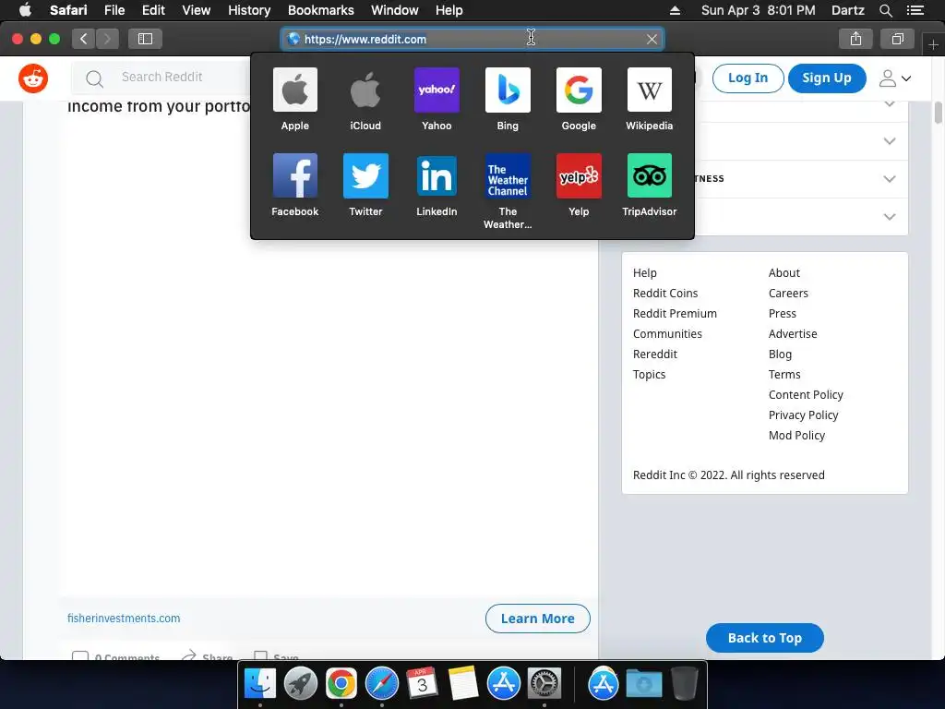Image resolution: width=945 pixels, height=709 pixels.
Task: Open the fisherinvestments.com link
Action: point(124,618)
